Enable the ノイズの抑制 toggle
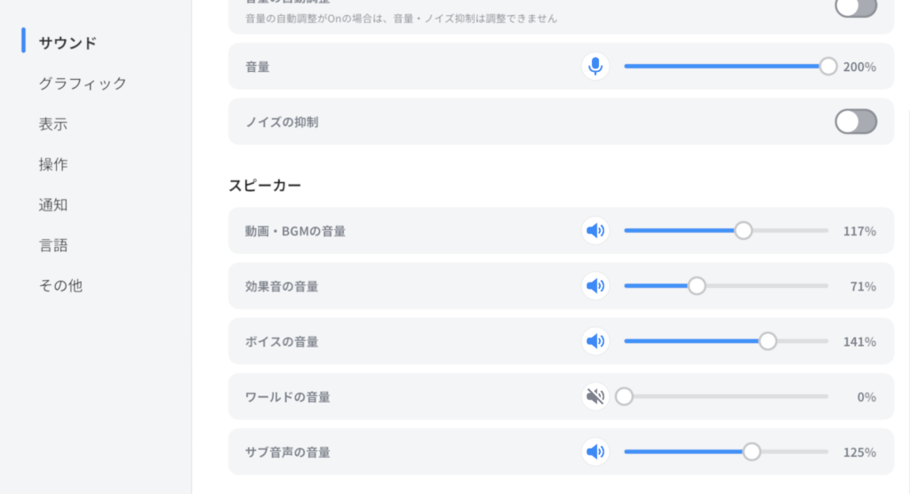Screen dimensions: 910x494 click(855, 122)
